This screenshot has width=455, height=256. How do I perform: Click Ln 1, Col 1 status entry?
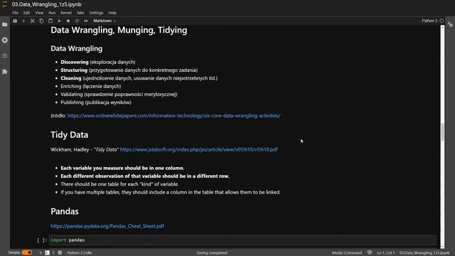click(x=386, y=253)
